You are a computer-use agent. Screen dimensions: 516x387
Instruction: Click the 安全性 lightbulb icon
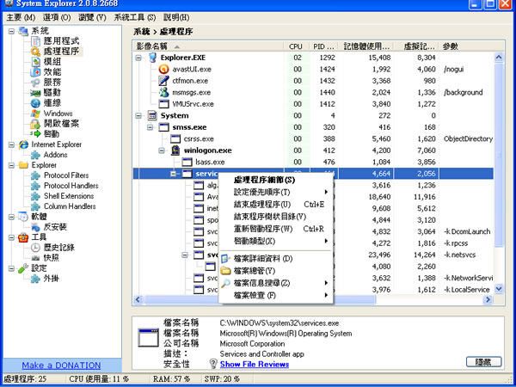point(213,364)
